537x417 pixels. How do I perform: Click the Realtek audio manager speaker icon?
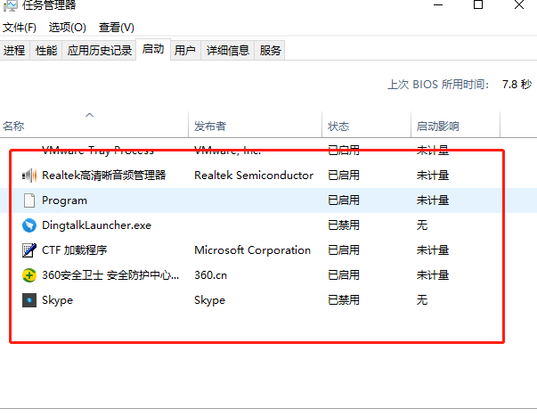pos(29,176)
